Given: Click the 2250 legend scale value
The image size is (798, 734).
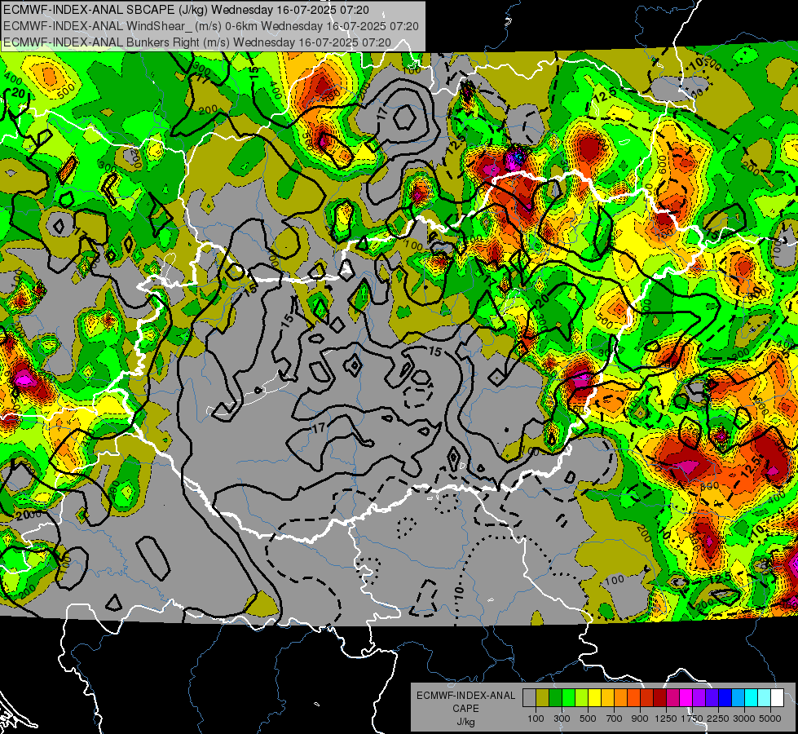Looking at the screenshot, I should click(718, 719).
